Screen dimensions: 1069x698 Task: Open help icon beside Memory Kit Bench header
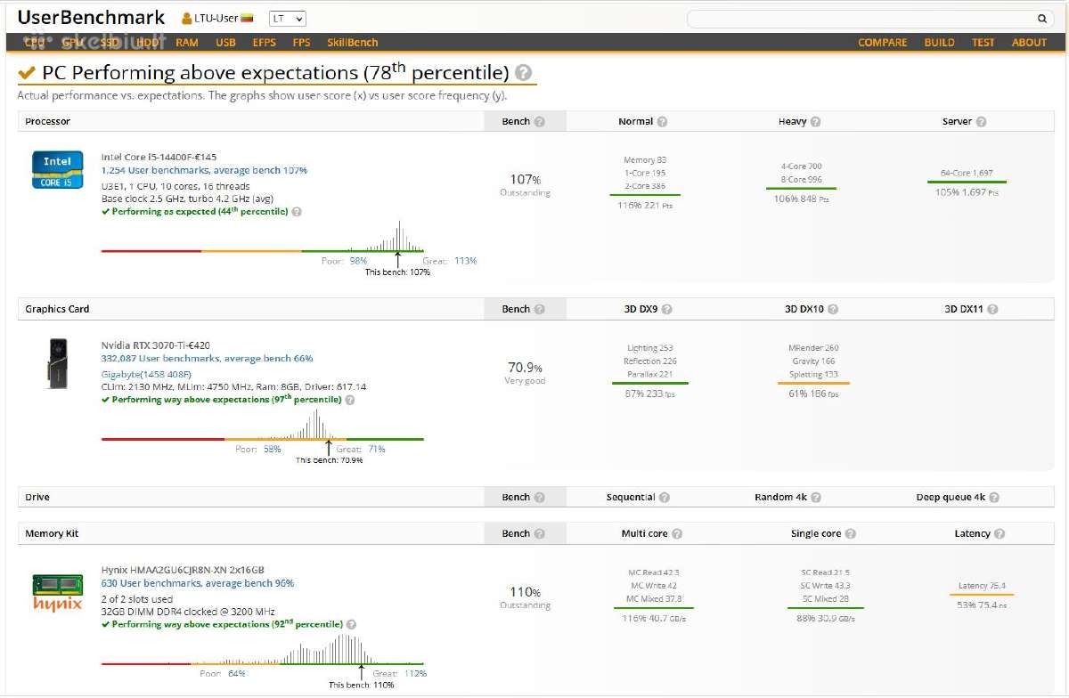pos(539,534)
